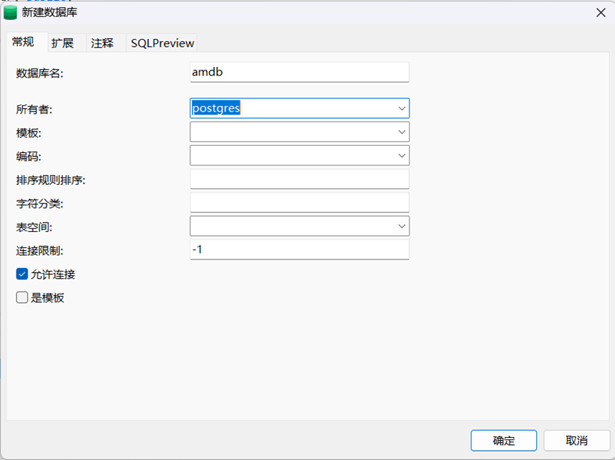
Task: Show the SQLPreview tab
Action: (x=162, y=43)
